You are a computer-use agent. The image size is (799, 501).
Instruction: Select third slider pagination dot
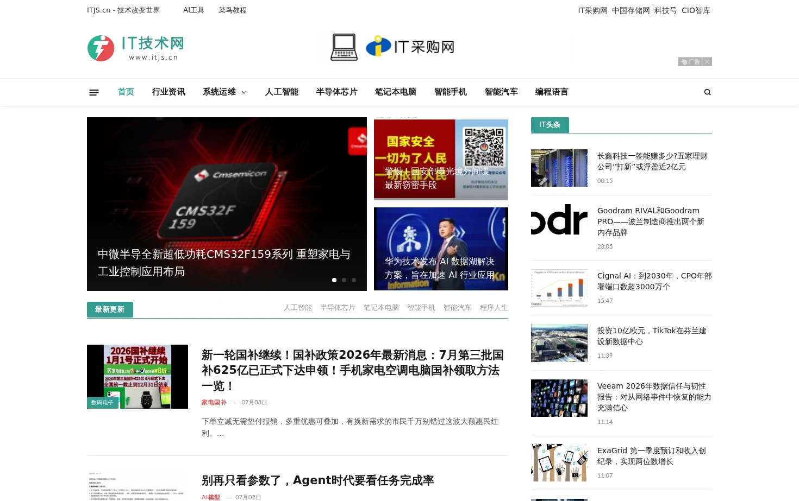coord(354,280)
